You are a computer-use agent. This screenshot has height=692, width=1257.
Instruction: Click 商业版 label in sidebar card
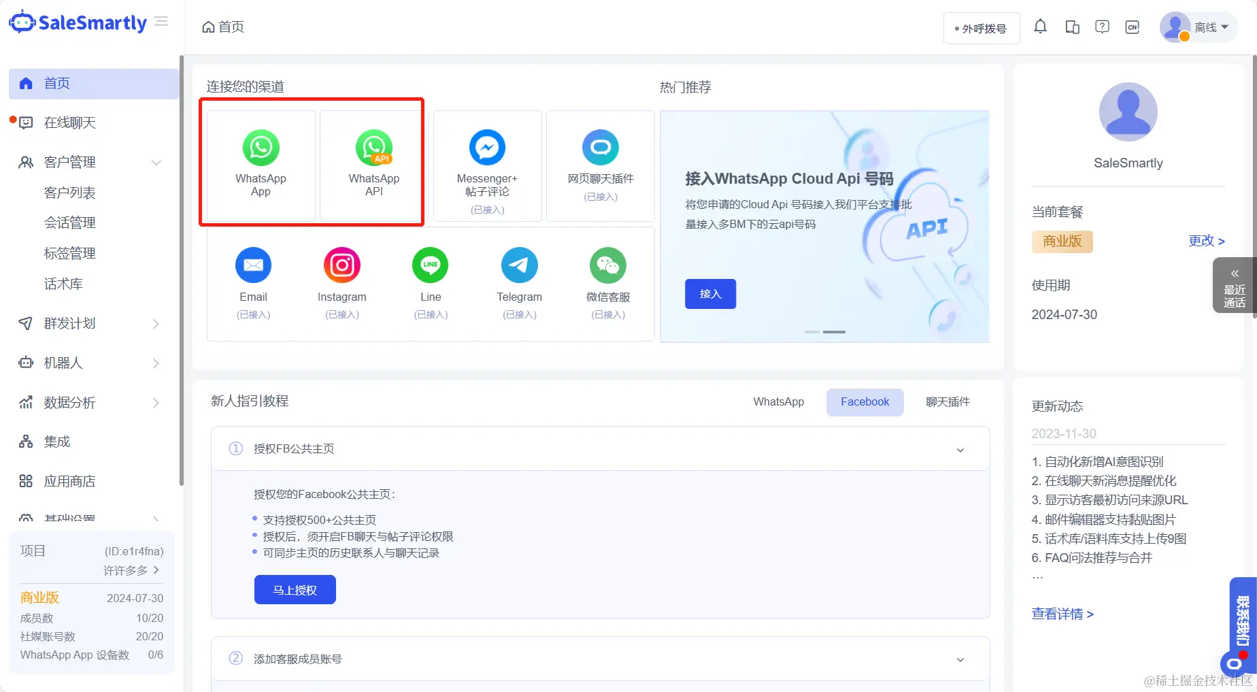pyautogui.click(x=39, y=597)
